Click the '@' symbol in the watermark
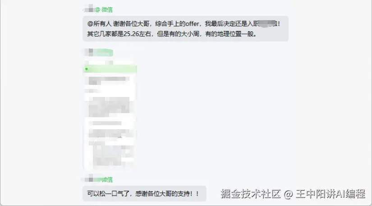 click(x=288, y=194)
